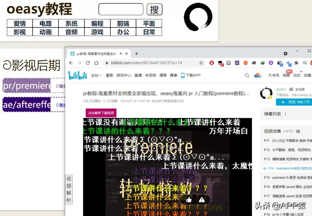Click the weather theme icon beside bilibili search

pos(258,75)
